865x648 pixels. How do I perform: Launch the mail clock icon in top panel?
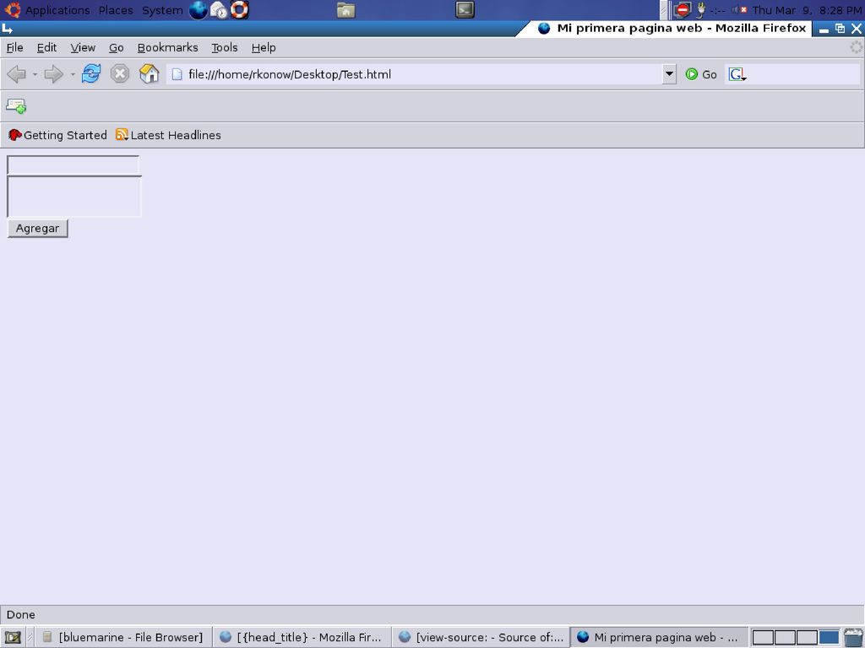(x=219, y=10)
